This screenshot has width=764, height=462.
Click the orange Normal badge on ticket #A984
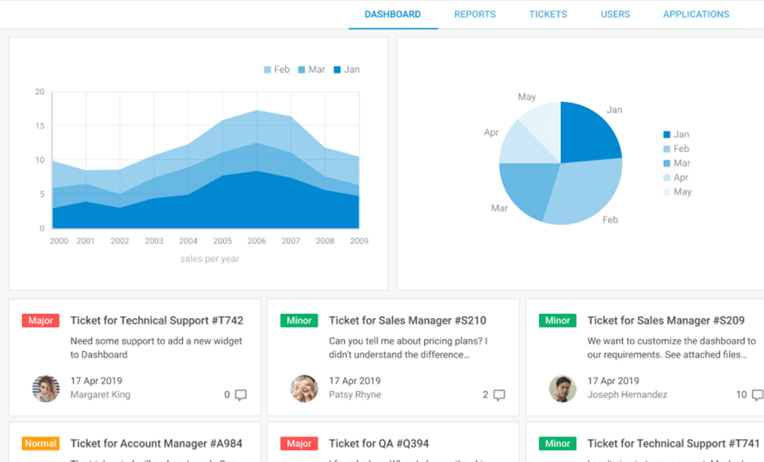tap(41, 444)
